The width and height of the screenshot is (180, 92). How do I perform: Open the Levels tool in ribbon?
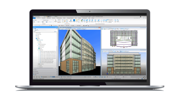point(77,21)
